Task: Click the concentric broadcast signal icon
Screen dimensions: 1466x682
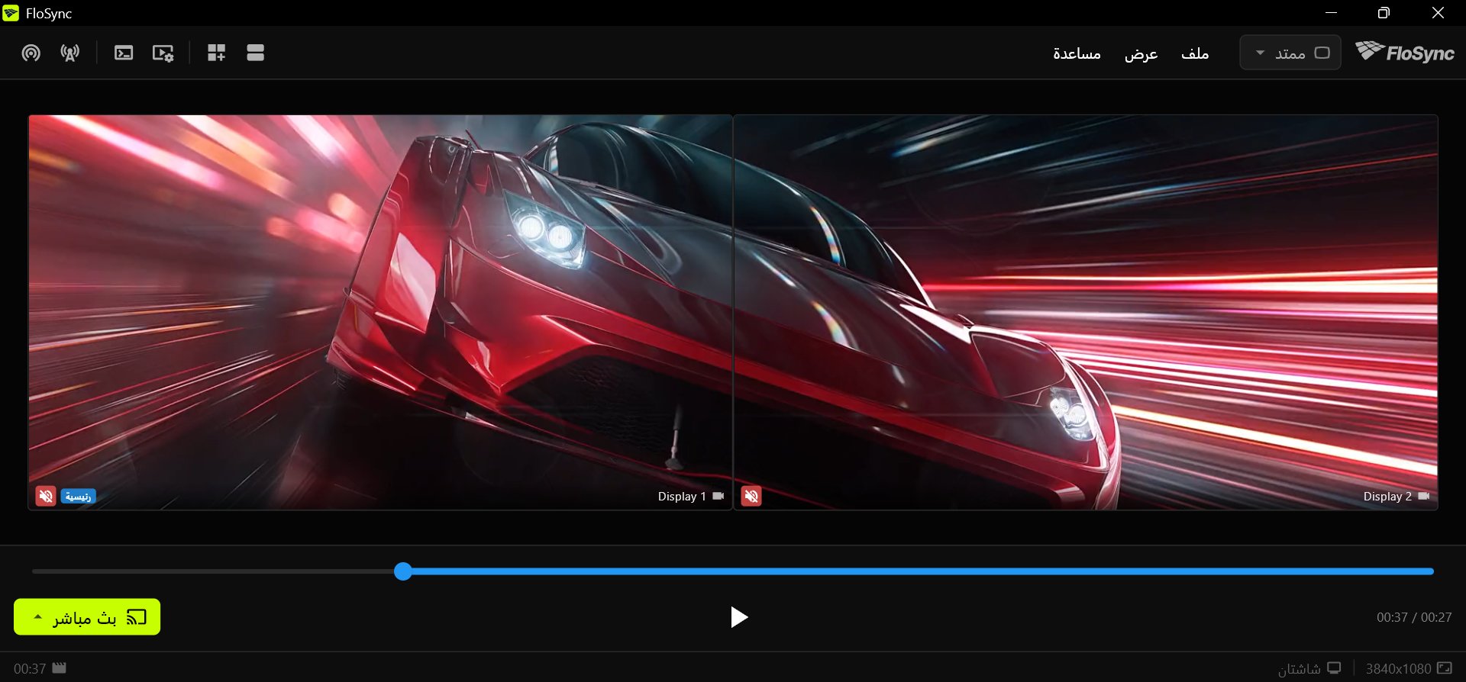Action: pos(31,53)
